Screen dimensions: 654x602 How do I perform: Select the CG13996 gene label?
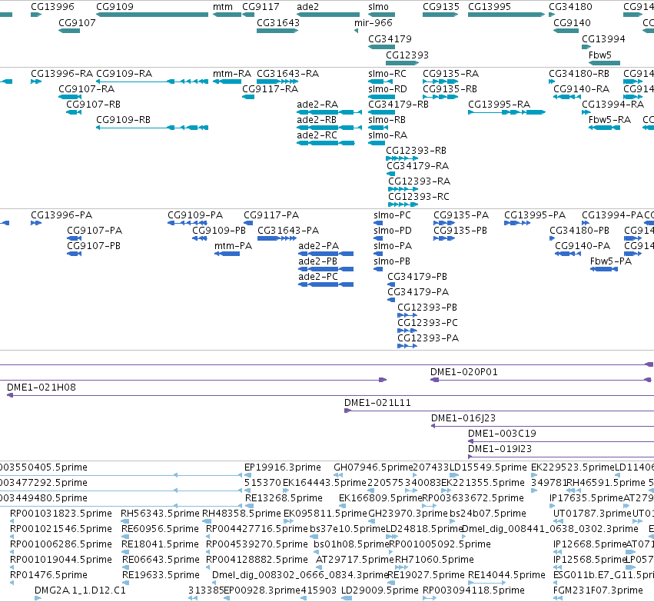pos(52,7)
